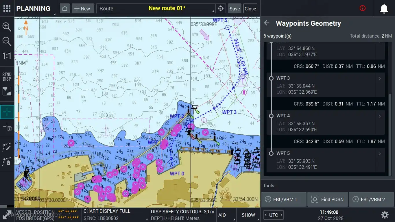Open settings with the gear icon
The image size is (395, 222).
[384, 215]
